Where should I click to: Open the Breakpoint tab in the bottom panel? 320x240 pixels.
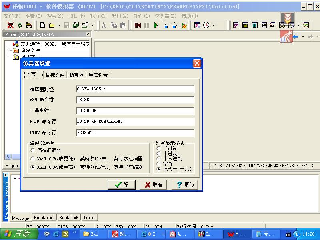tap(44, 218)
